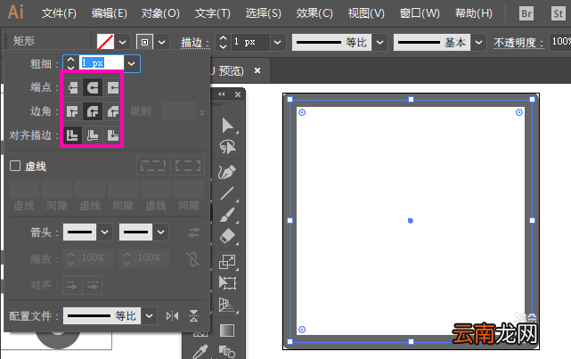The image size is (571, 359).
Task: Click the stroke color swatch box
Action: [x=144, y=42]
